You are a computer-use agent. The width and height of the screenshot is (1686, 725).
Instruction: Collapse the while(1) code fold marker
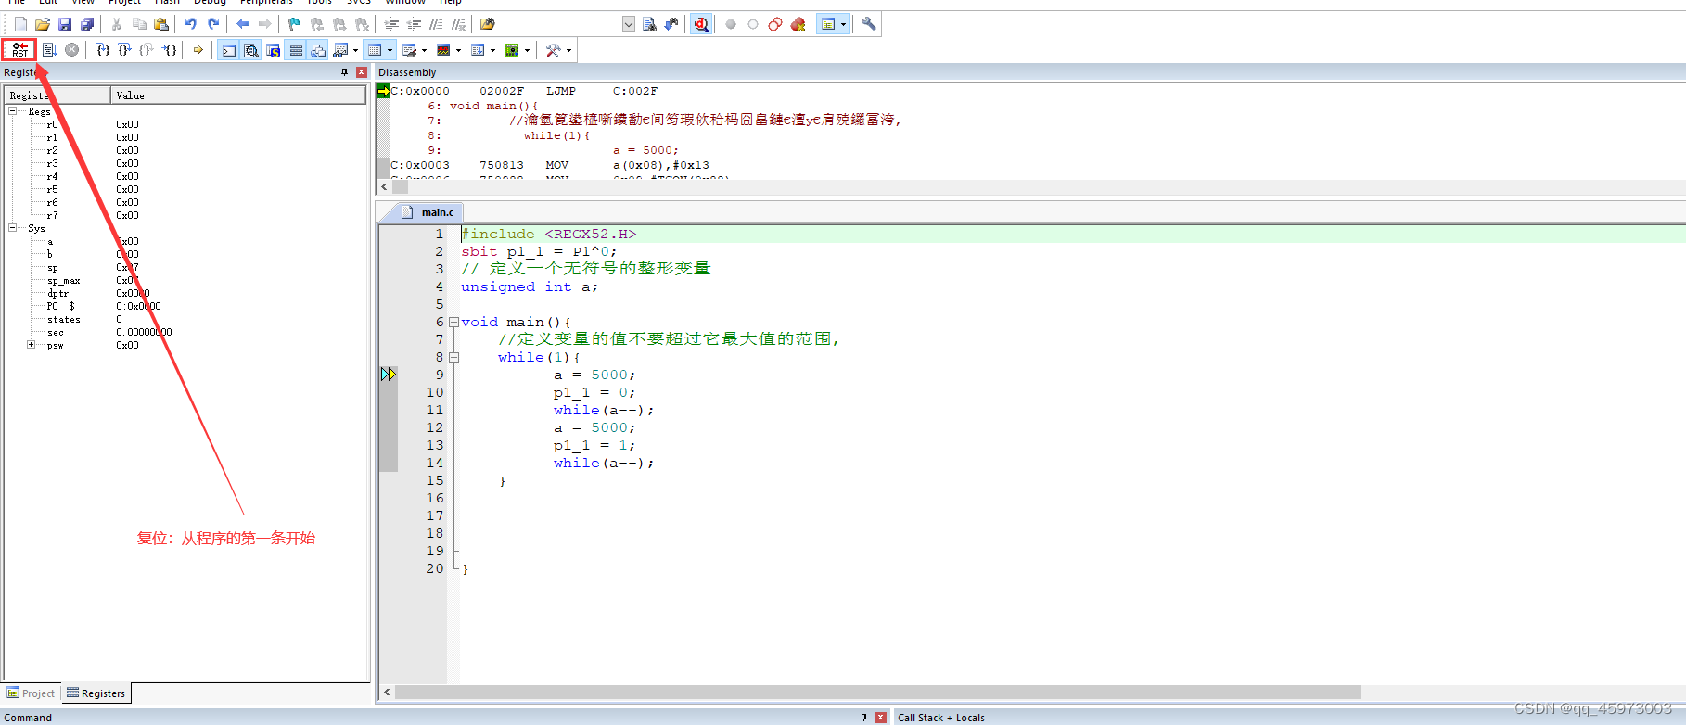click(453, 358)
